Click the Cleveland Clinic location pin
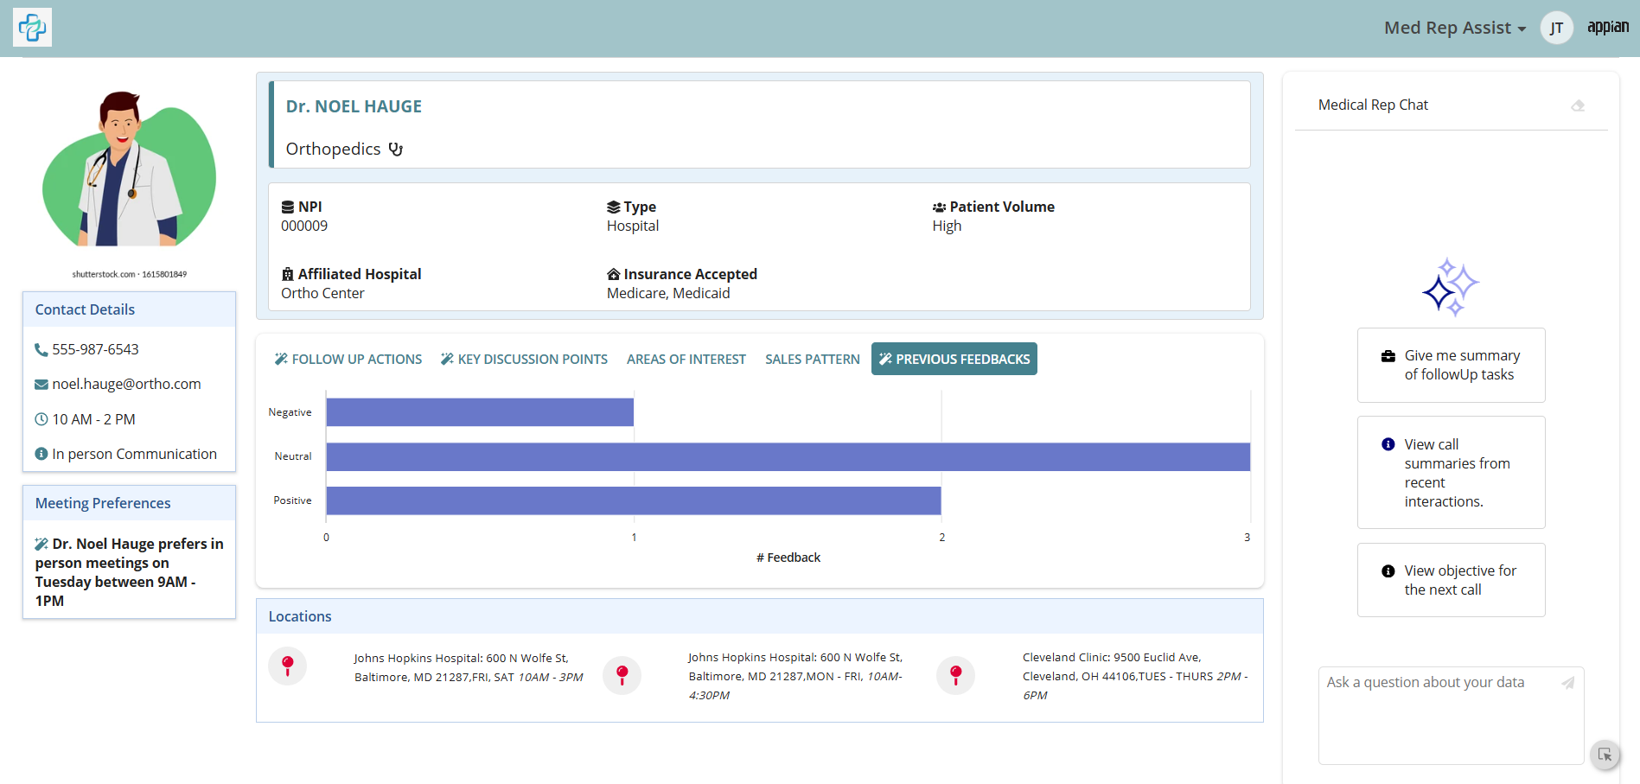 [x=955, y=675]
